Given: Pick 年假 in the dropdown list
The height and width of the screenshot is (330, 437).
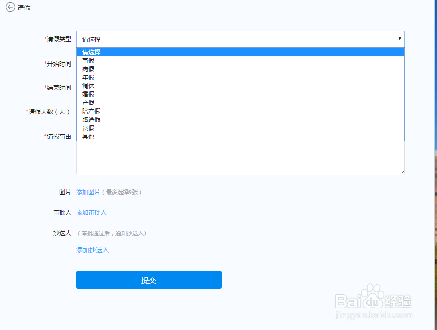Looking at the screenshot, I should click(240, 77).
